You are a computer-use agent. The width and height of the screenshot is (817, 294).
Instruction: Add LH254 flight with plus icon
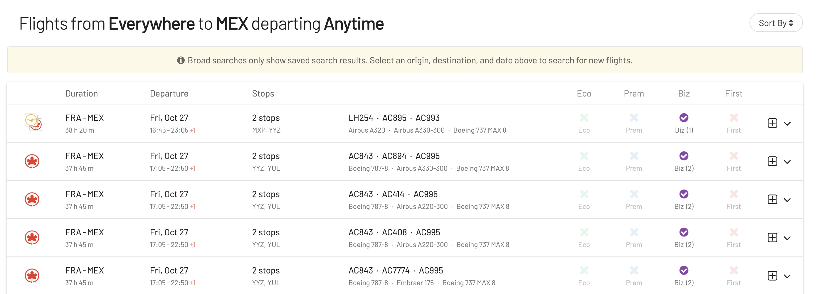tap(772, 123)
